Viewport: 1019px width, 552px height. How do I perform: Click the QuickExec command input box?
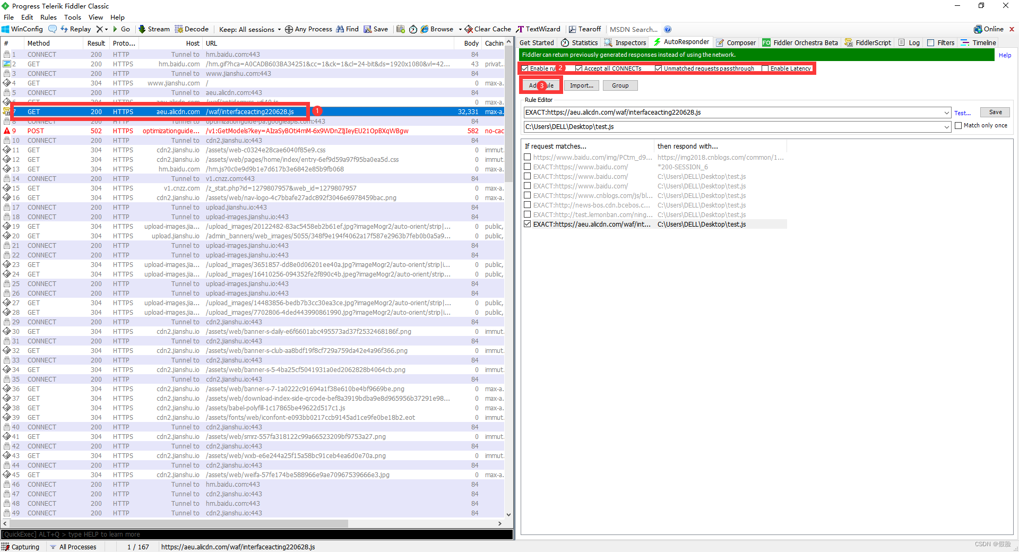click(257, 534)
